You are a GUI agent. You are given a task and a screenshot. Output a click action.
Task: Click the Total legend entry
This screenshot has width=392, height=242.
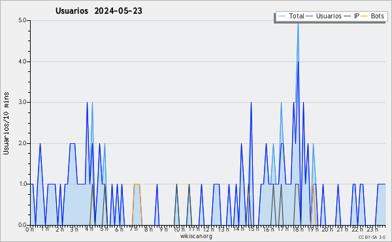pyautogui.click(x=291, y=16)
